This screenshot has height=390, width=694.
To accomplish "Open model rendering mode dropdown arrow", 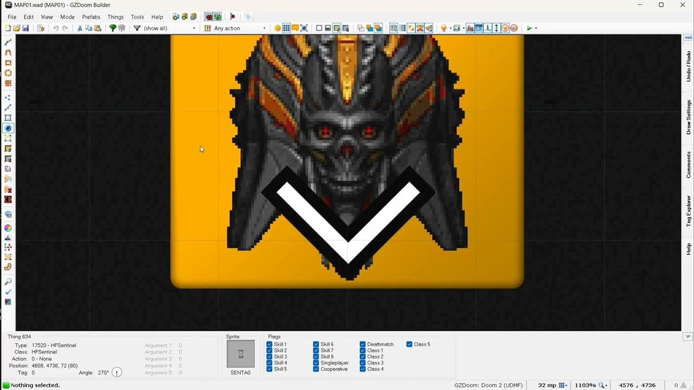I will tap(464, 28).
